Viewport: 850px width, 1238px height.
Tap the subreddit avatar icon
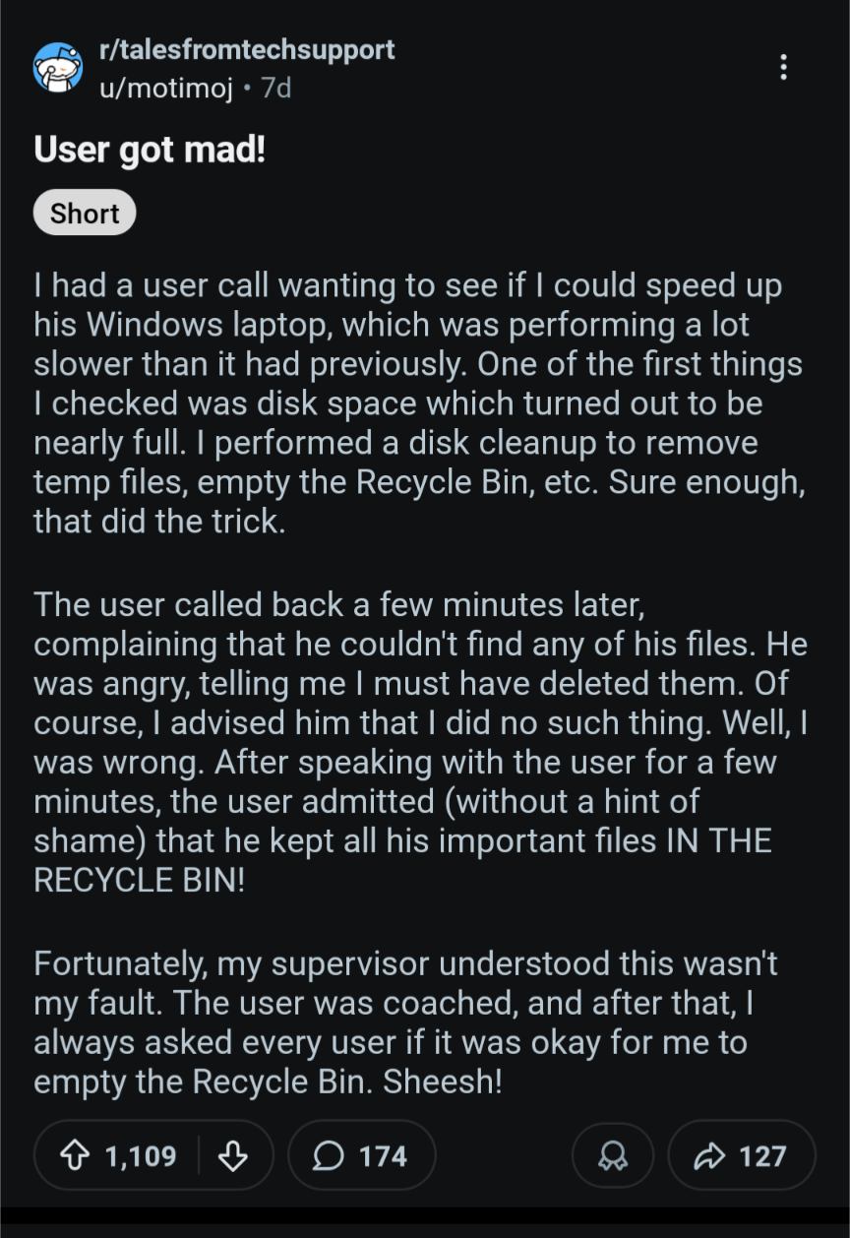tap(59, 68)
